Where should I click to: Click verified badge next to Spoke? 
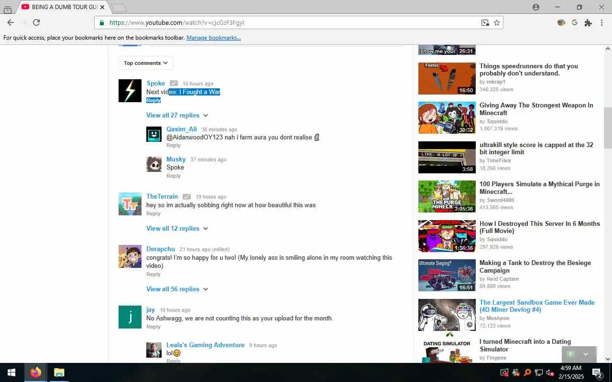coord(174,84)
